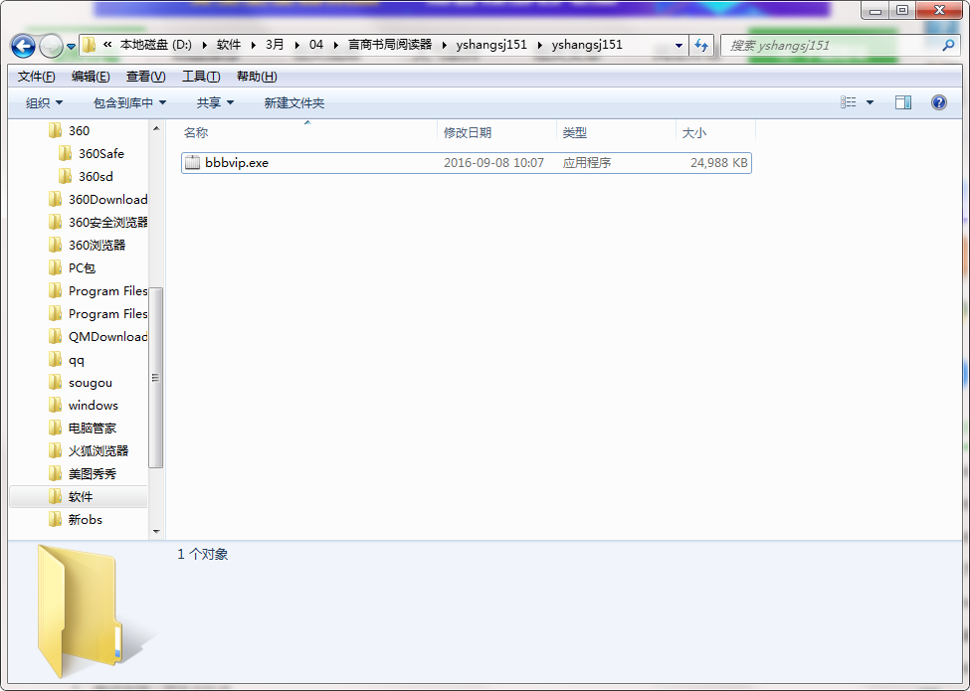Click the 火狐浏览器 folder icon
The width and height of the screenshot is (970, 691).
(x=55, y=450)
